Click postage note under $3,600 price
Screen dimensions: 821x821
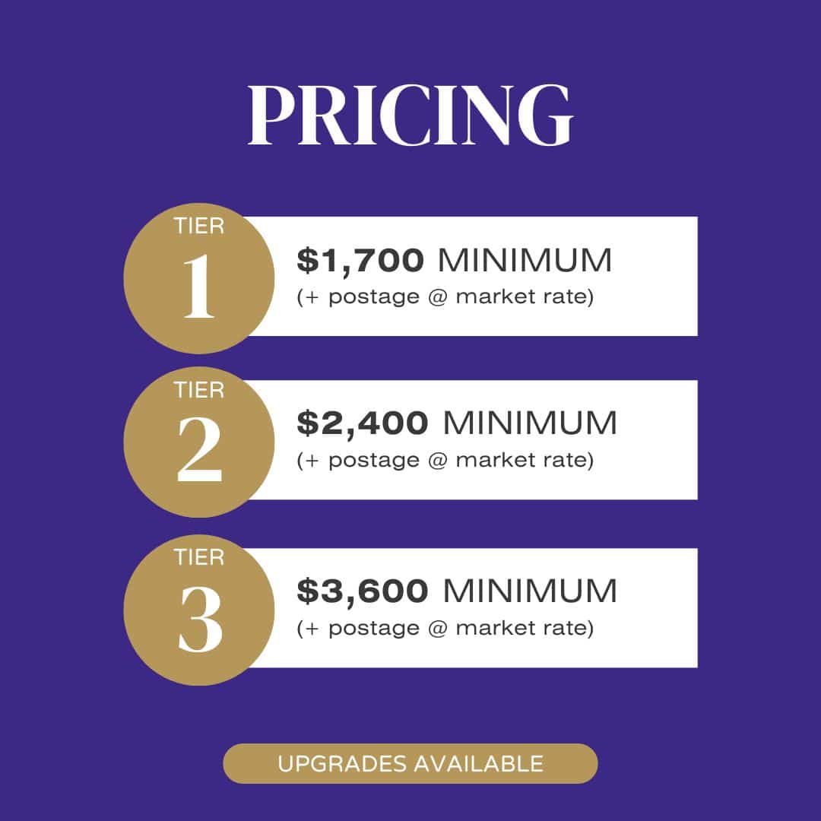click(445, 629)
